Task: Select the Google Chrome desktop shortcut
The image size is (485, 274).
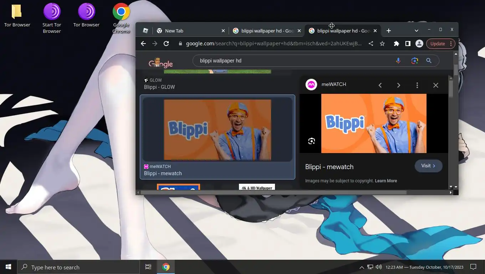Action: 121,18
